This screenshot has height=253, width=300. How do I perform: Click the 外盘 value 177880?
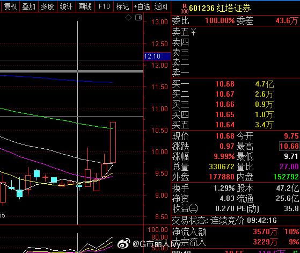[x=222, y=177]
